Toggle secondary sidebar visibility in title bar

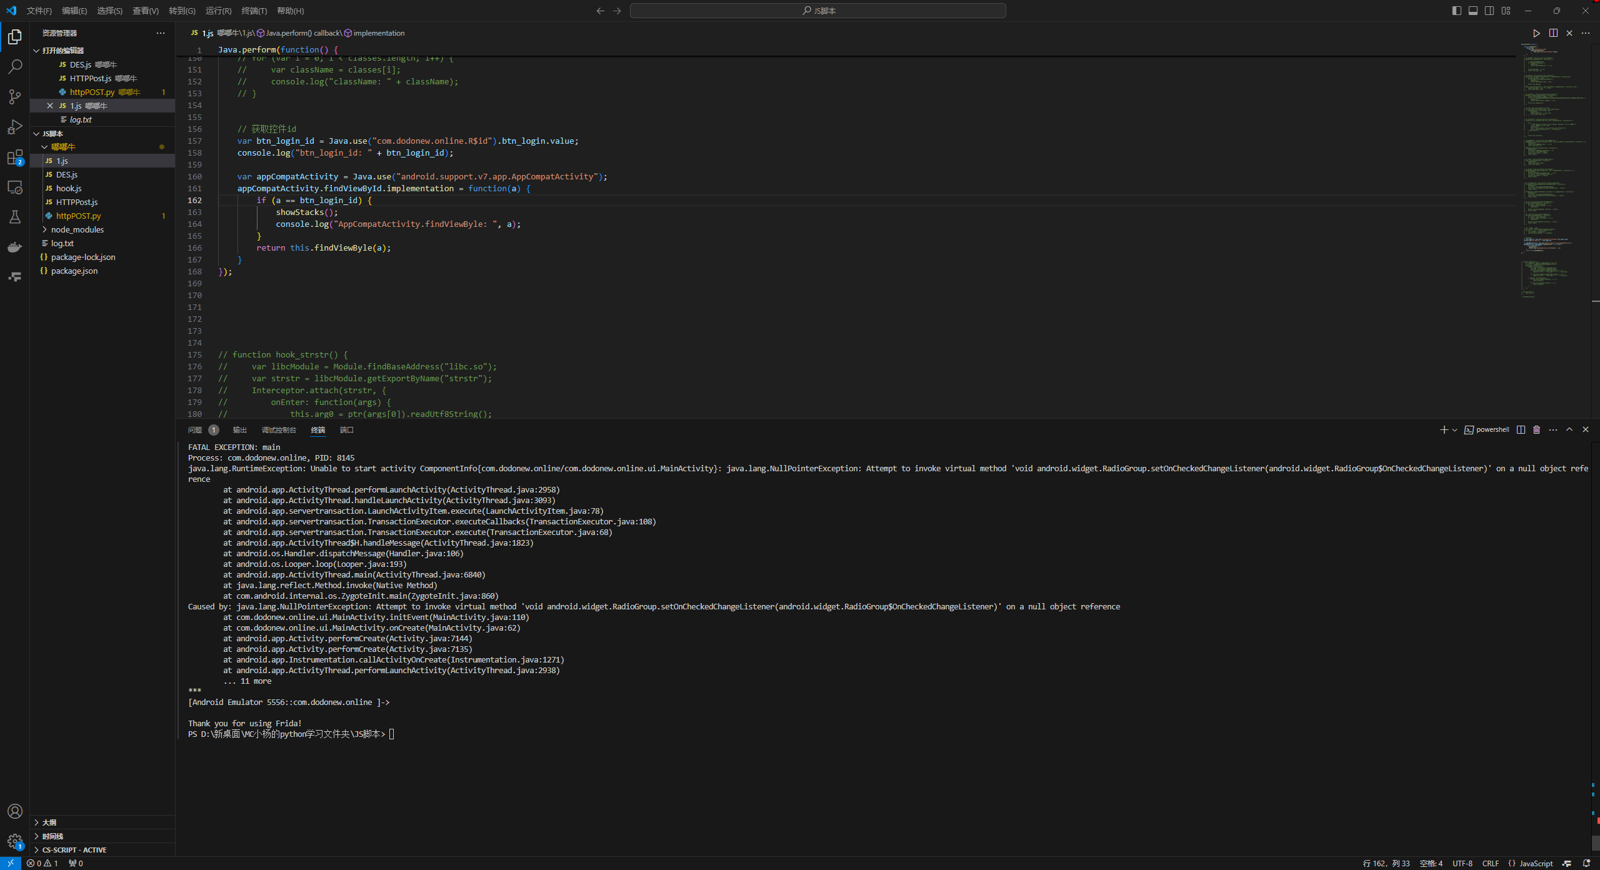pos(1489,11)
